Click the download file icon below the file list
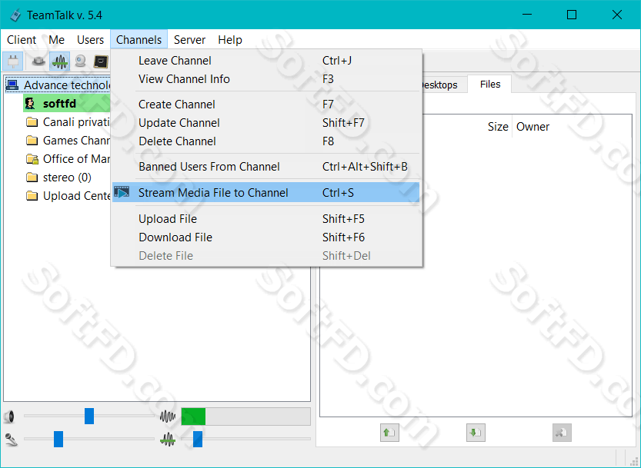Image resolution: width=641 pixels, height=468 pixels. click(x=476, y=433)
